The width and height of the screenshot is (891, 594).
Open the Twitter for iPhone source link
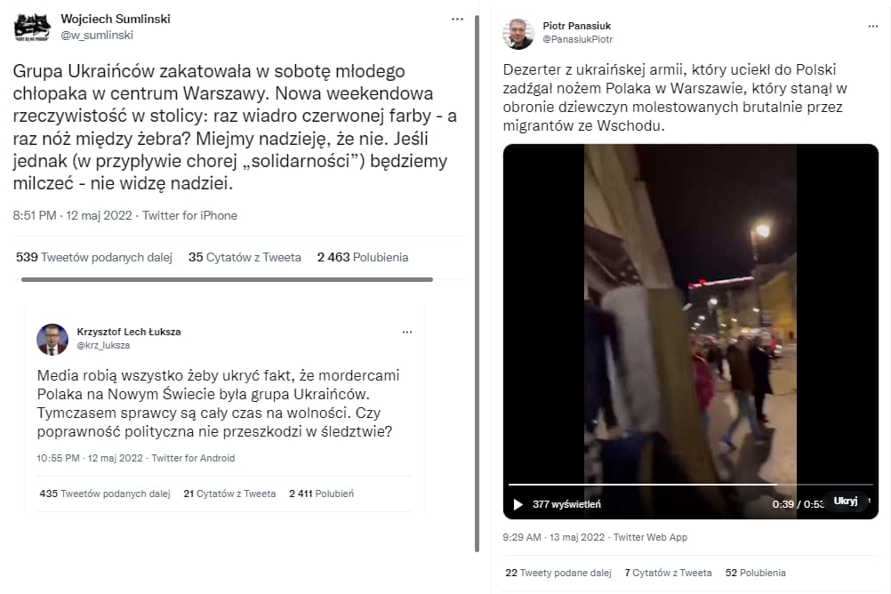pyautogui.click(x=189, y=215)
